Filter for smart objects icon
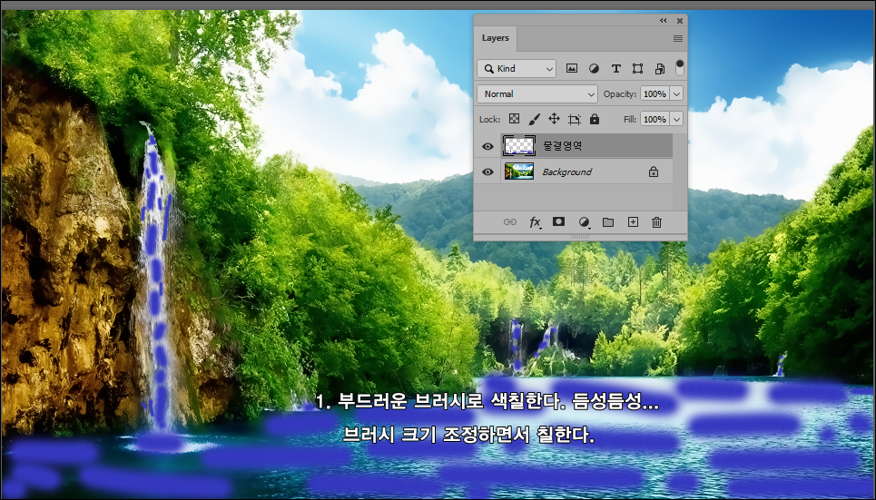The image size is (876, 500). [x=660, y=68]
